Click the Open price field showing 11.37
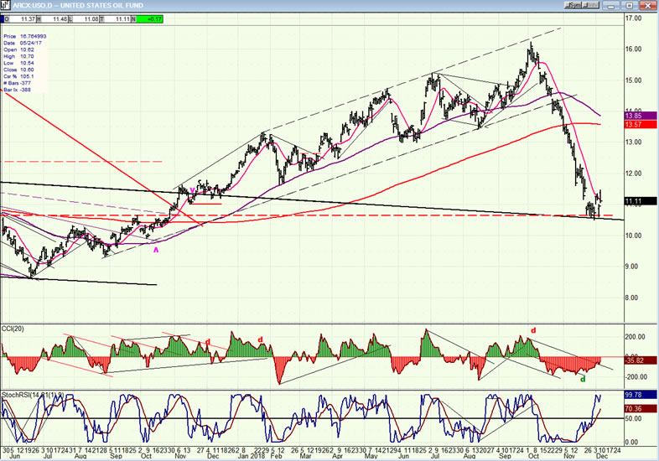The image size is (659, 461). [20, 19]
